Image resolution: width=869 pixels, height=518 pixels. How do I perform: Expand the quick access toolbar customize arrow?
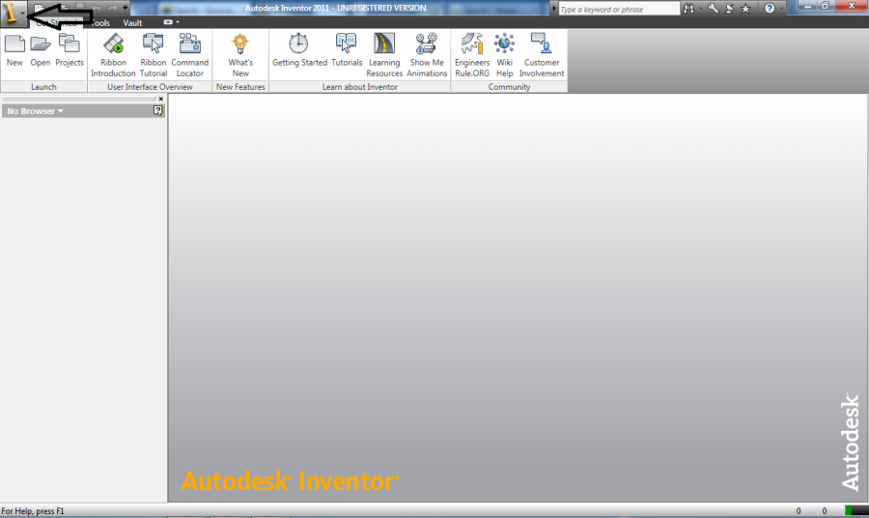[x=126, y=8]
